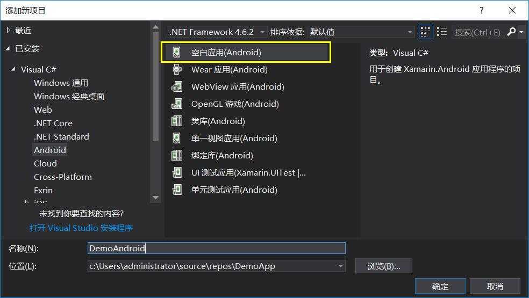Select WebView 应用(Android) template text
The height and width of the screenshot is (298, 529).
coord(238,86)
